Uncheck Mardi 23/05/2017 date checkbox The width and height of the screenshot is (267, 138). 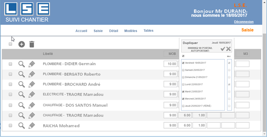[x=183, y=92]
